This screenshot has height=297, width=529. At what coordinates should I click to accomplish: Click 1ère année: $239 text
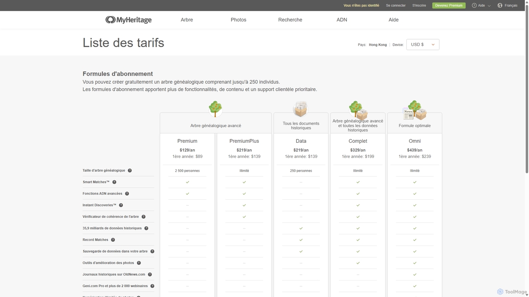415,156
